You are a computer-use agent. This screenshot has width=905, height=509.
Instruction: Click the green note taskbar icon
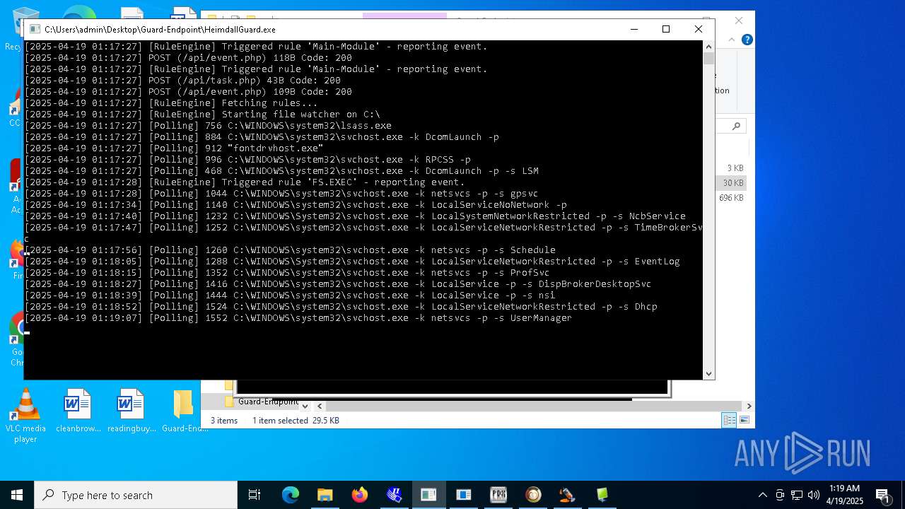point(602,495)
